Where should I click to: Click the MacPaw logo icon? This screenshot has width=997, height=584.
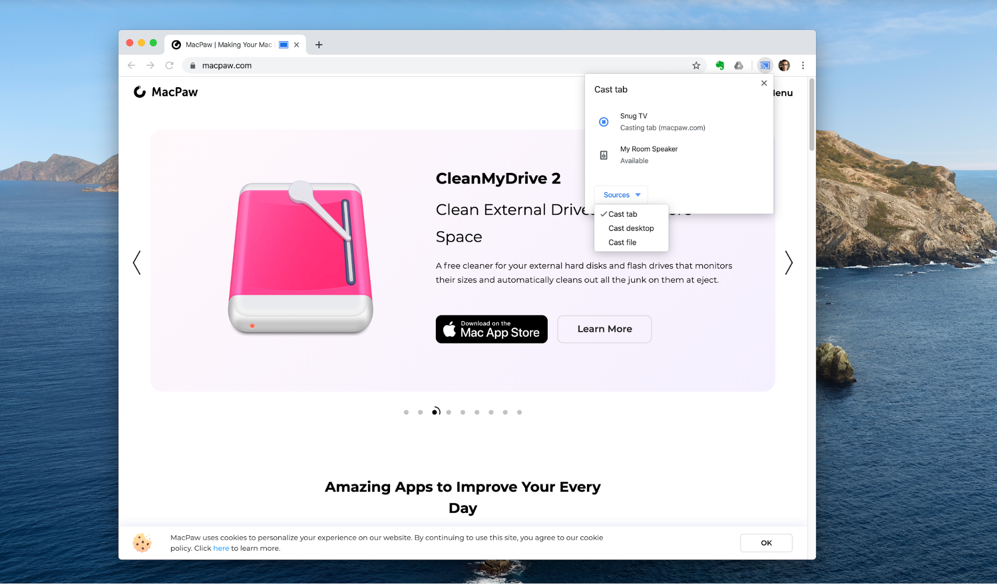click(139, 91)
